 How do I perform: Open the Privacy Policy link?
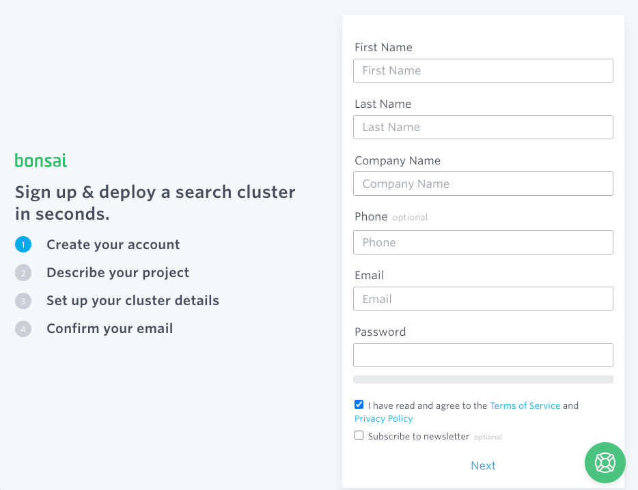383,418
